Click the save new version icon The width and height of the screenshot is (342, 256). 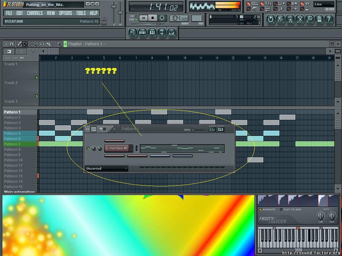[280, 19]
